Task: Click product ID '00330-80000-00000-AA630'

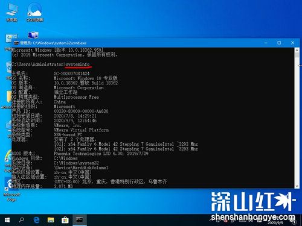Action: [81, 111]
